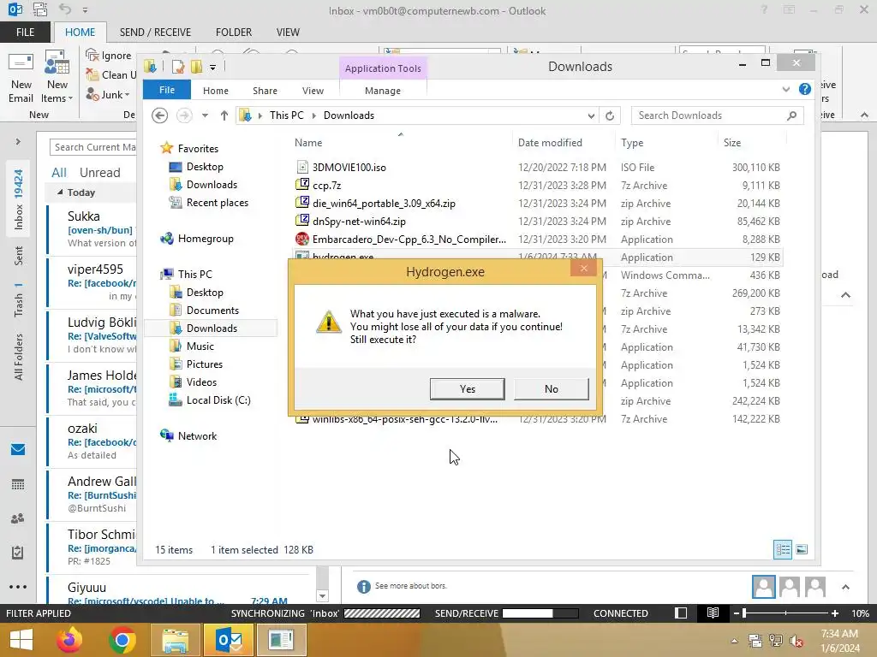Image resolution: width=877 pixels, height=657 pixels.
Task: Click the Properties icon in Explorer title bar
Action: tap(178, 67)
